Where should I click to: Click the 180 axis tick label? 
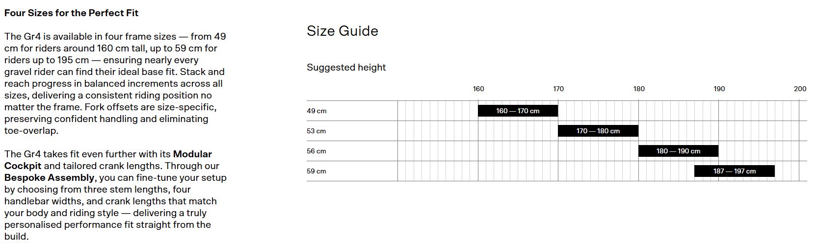coord(639,89)
